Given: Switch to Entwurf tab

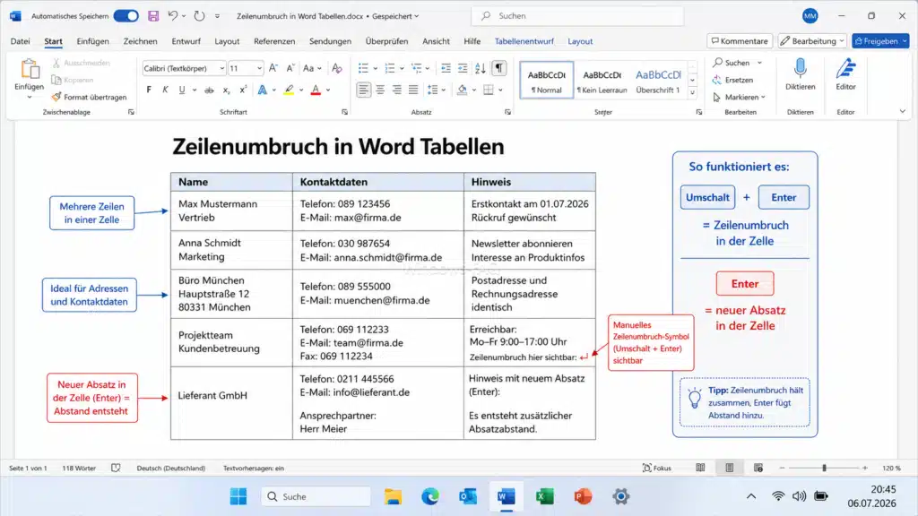Looking at the screenshot, I should pyautogui.click(x=186, y=41).
